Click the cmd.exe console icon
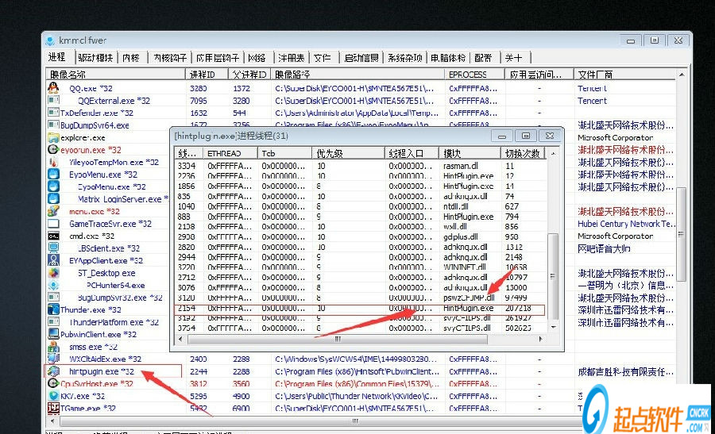The width and height of the screenshot is (715, 434). pos(53,236)
